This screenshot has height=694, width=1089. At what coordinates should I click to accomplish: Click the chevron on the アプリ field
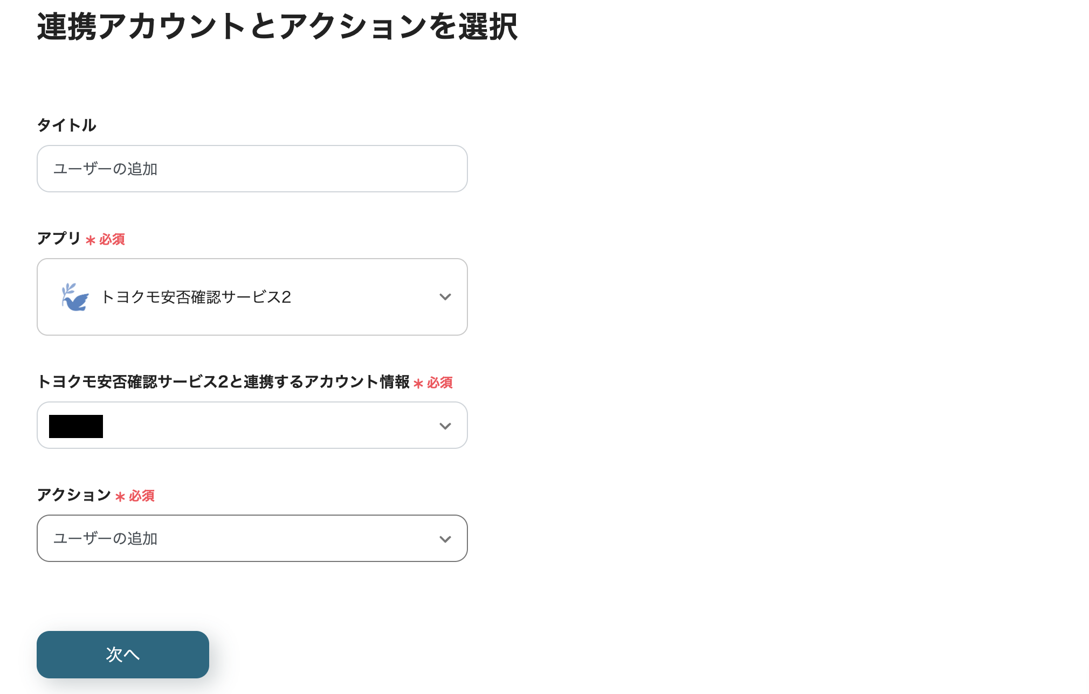coord(445,297)
